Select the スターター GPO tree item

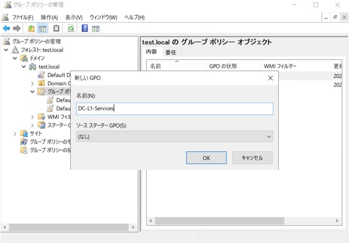point(58,125)
